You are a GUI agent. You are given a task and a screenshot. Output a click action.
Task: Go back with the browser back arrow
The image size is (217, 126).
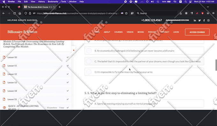(4, 13)
